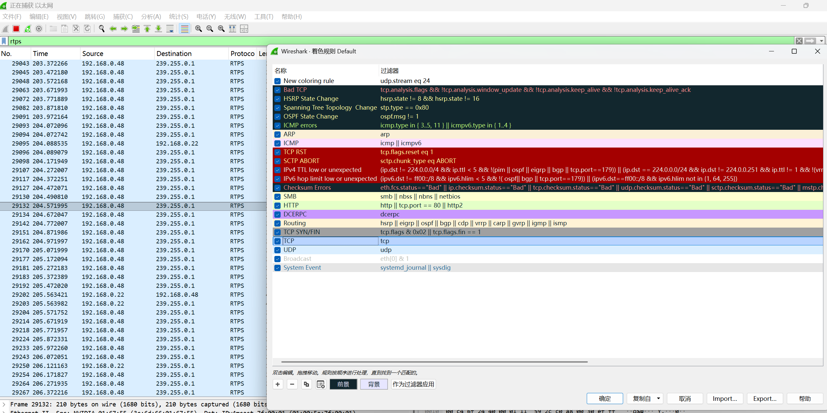Uncheck the New coloring rule entry

(x=277, y=81)
